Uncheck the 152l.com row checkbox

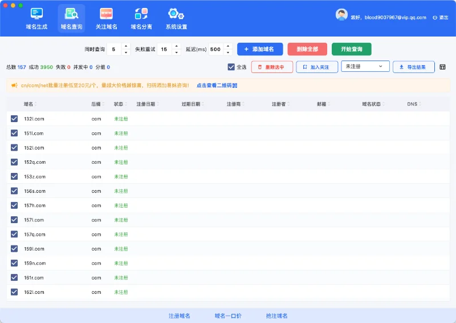(14, 148)
